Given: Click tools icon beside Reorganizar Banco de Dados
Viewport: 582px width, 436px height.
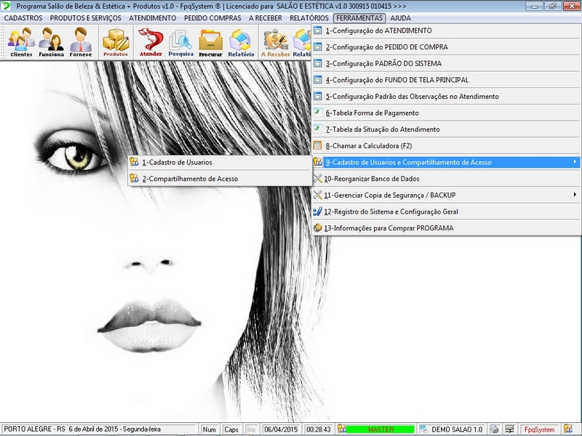Looking at the screenshot, I should click(x=318, y=178).
